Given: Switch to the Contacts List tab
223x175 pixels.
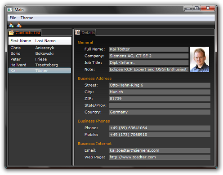Looking at the screenshot, I should click(24, 32).
